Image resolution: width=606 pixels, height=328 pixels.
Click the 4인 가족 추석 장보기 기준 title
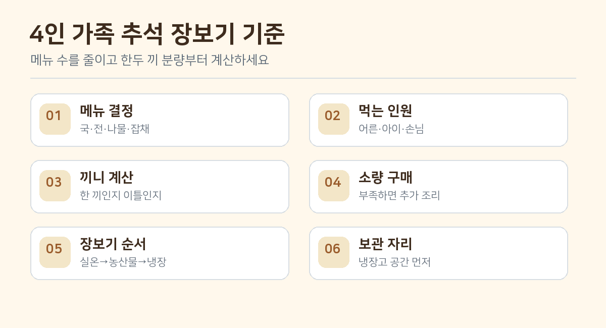pyautogui.click(x=158, y=35)
